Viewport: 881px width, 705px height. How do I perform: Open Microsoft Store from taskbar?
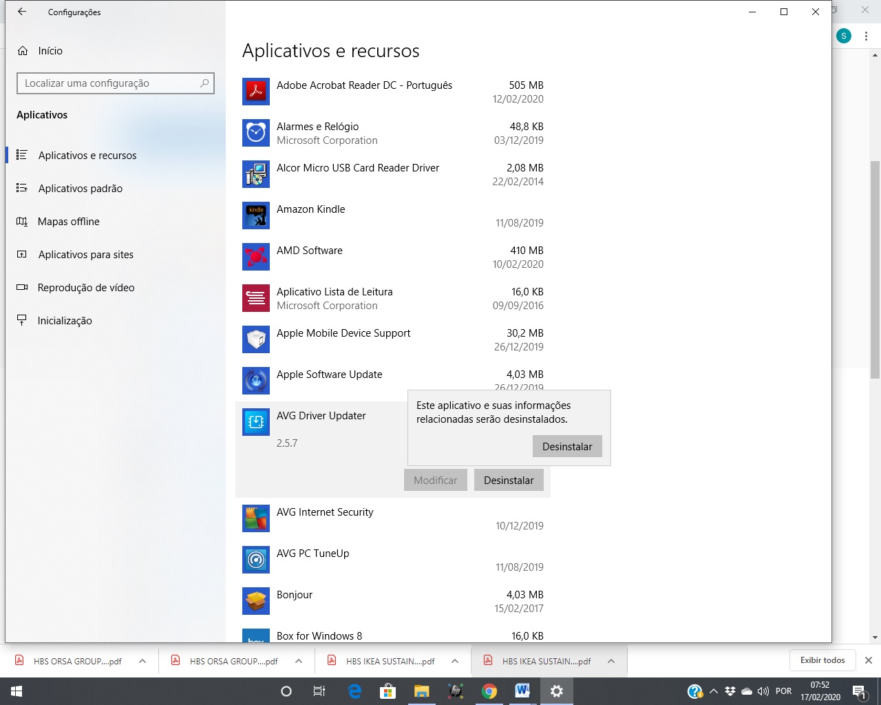click(x=388, y=691)
